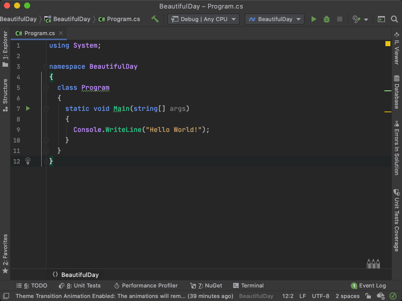Open the IL Viewer panel

tap(396, 48)
